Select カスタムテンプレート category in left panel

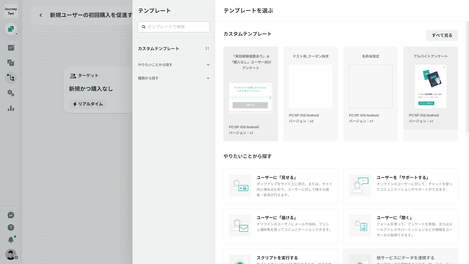click(x=174, y=49)
